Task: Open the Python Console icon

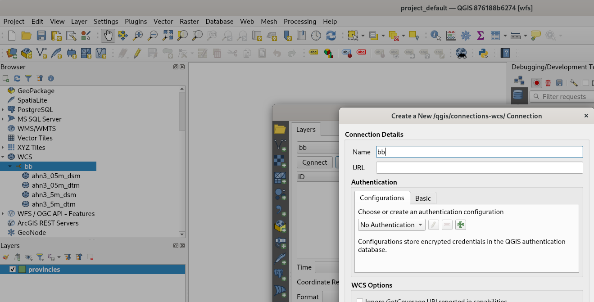Action: pos(484,53)
